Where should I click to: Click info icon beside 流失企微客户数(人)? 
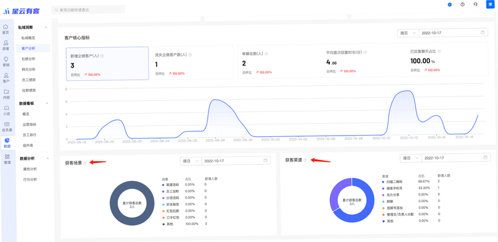(x=190, y=55)
